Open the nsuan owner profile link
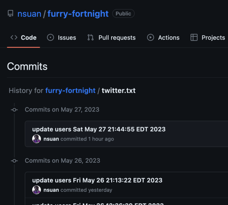 (x=29, y=14)
